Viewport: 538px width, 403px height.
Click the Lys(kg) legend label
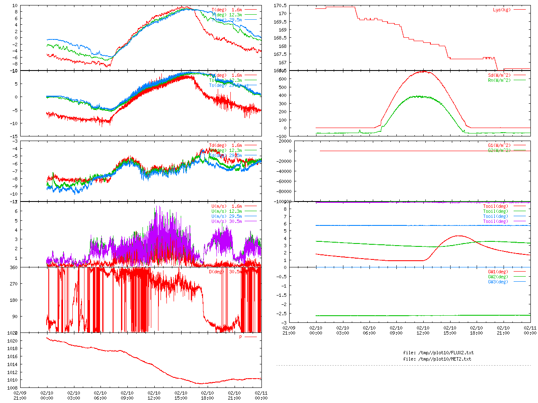[x=501, y=10]
